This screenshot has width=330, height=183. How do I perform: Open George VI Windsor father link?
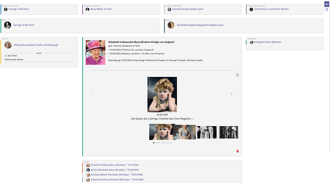click(24, 25)
